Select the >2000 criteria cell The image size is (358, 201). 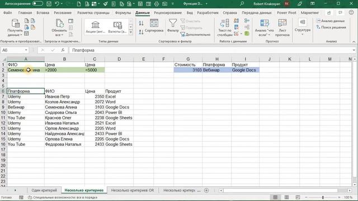65,70
